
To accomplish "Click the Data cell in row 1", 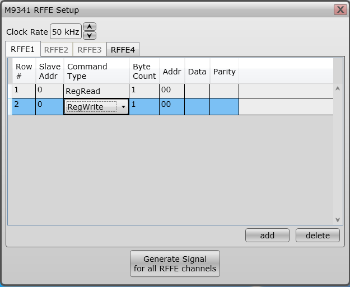I will click(197, 91).
